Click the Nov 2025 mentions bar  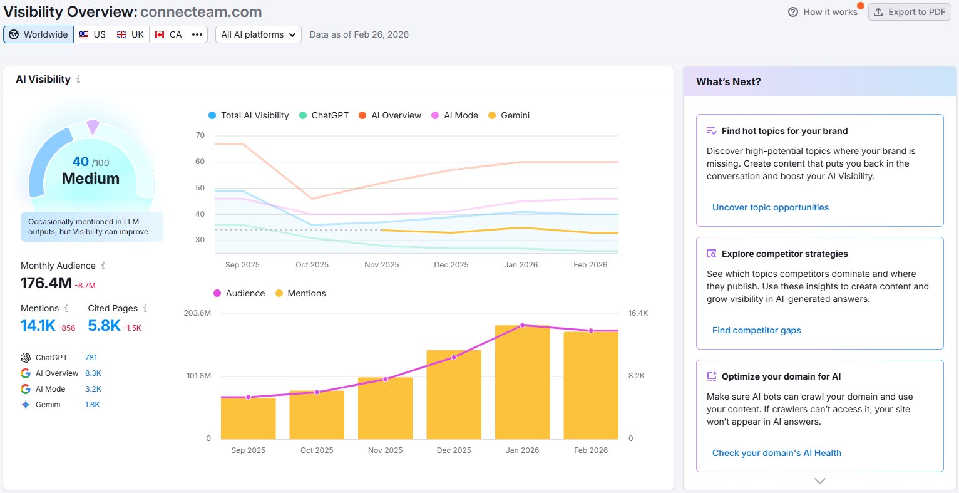pos(386,408)
